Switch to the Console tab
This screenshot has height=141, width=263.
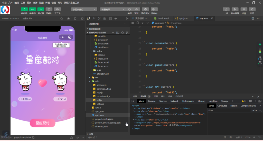coord(152,101)
